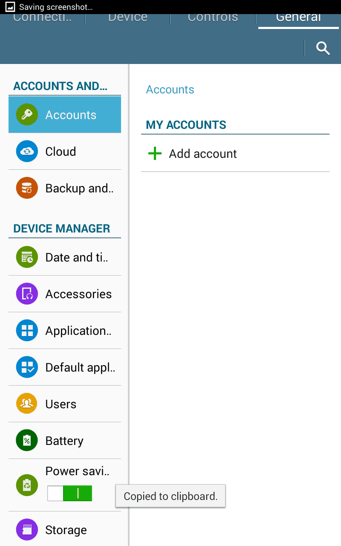
Task: Tap the Saving screenshot notification icon
Action: (x=10, y=7)
